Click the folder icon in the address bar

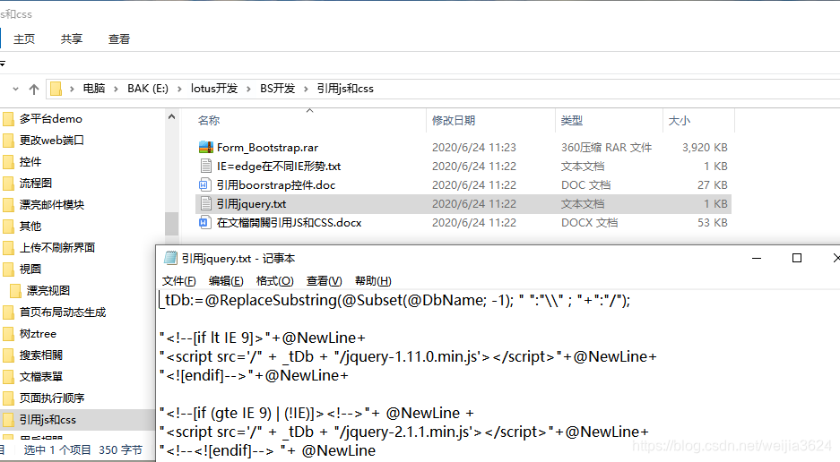click(x=56, y=89)
